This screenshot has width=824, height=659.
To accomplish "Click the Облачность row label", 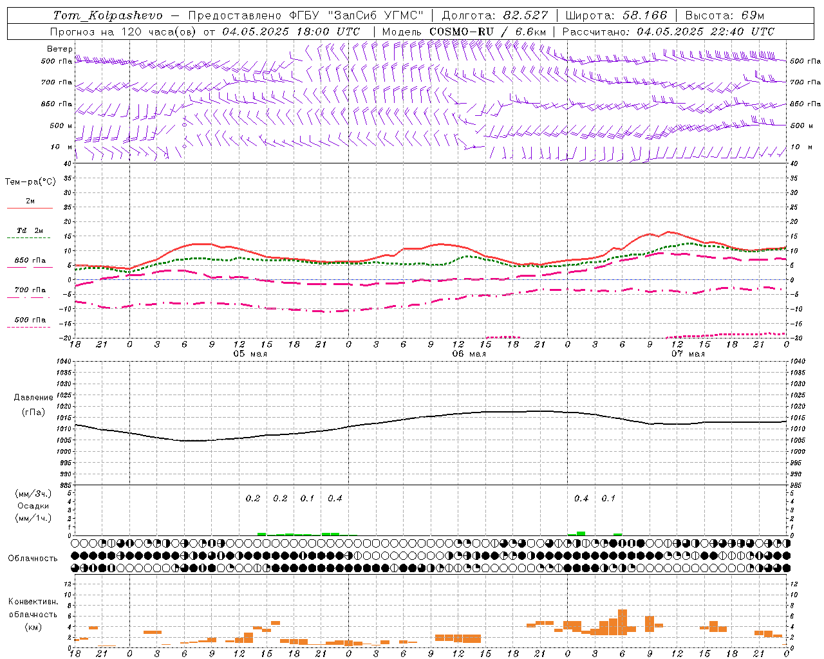I will [33, 558].
